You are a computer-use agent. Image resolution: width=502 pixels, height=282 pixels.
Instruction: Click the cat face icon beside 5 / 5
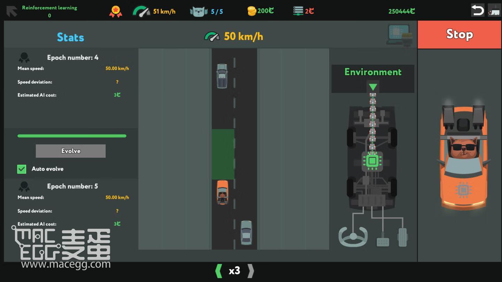point(198,11)
